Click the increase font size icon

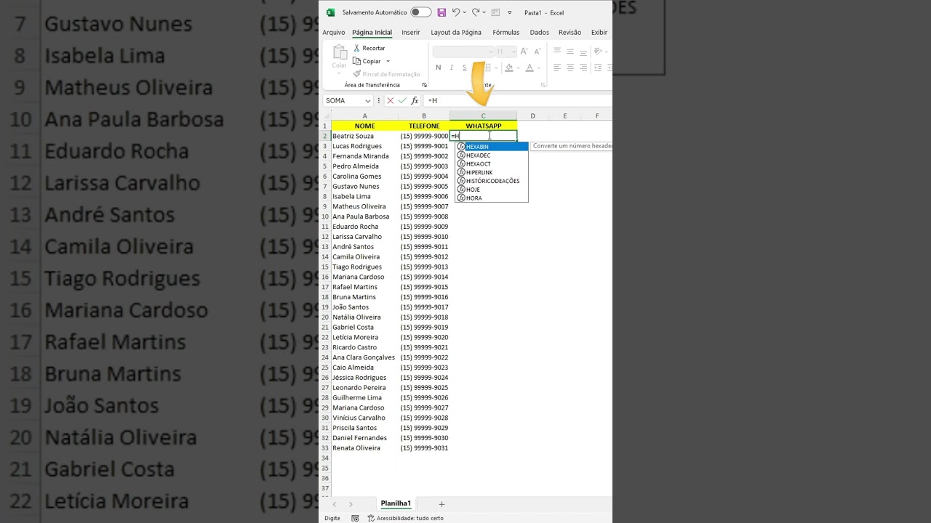click(x=525, y=52)
